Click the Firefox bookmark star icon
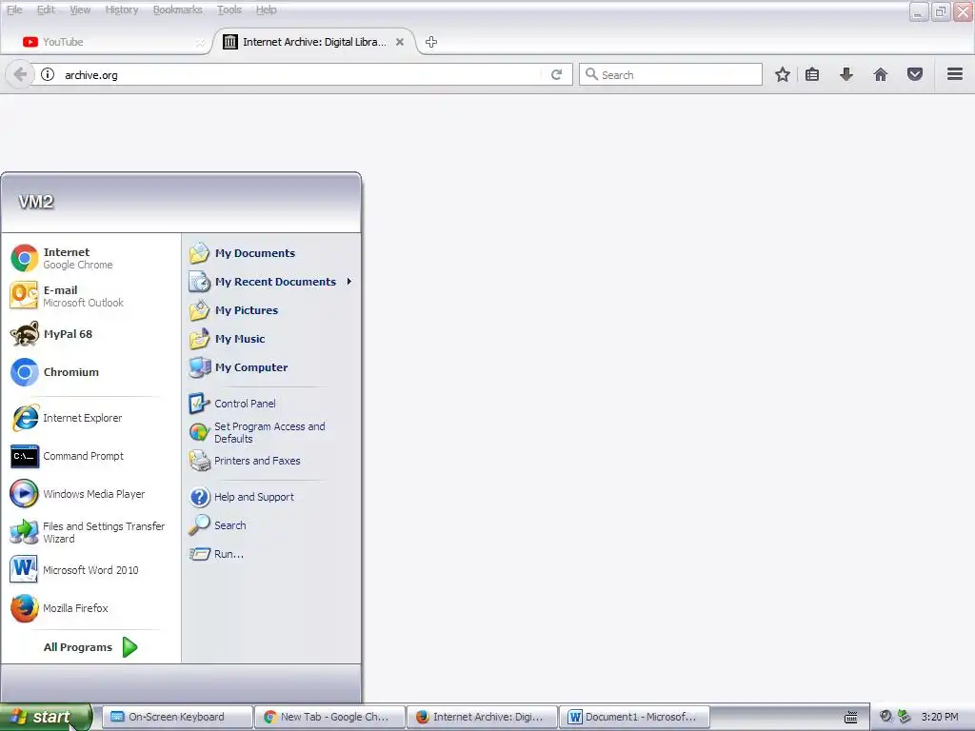 tap(783, 74)
